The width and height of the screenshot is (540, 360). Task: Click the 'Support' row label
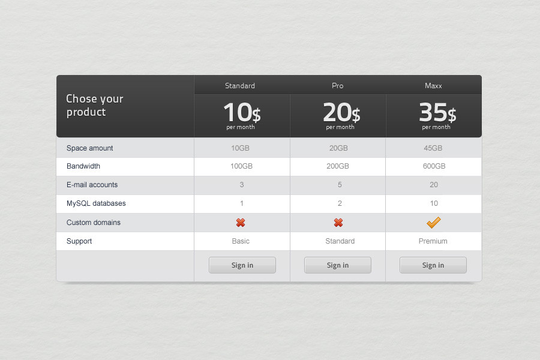pyautogui.click(x=79, y=241)
